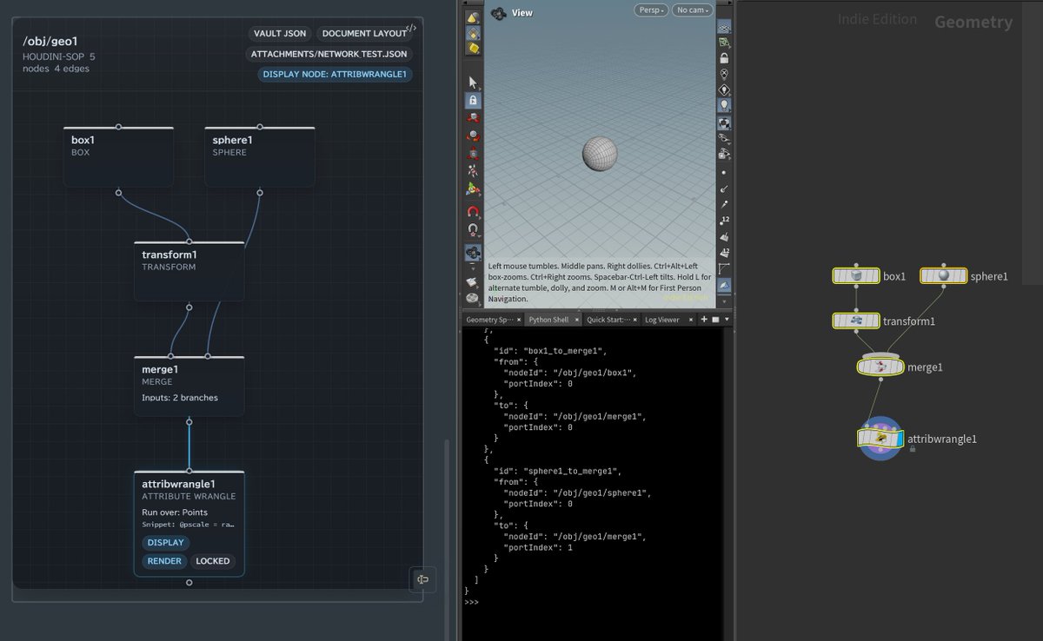Image resolution: width=1043 pixels, height=641 pixels.
Task: Switch to the Geometry Spreadsheet tab
Action: tap(489, 319)
